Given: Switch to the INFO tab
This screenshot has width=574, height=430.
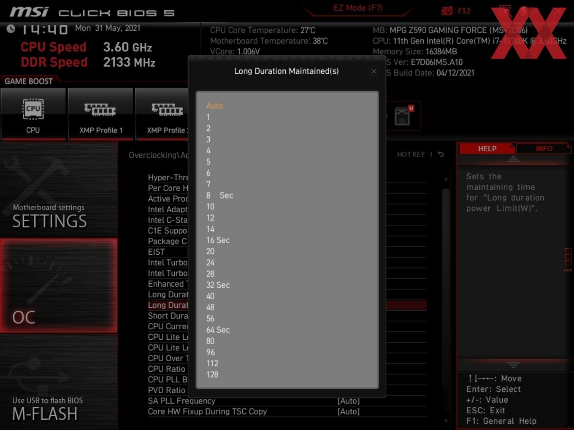Looking at the screenshot, I should tap(544, 149).
